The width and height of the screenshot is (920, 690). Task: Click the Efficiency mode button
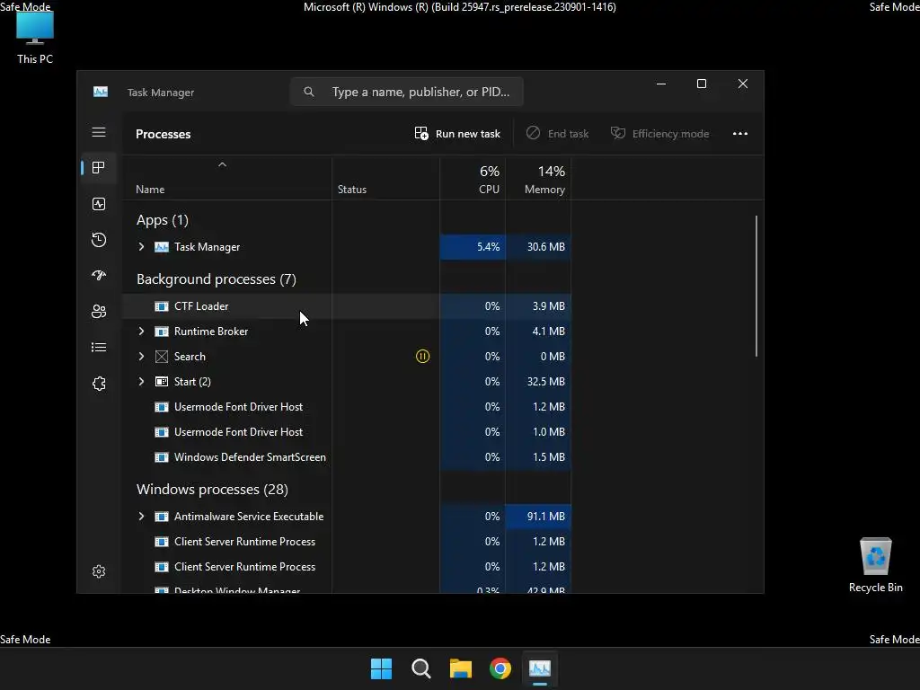(x=660, y=134)
